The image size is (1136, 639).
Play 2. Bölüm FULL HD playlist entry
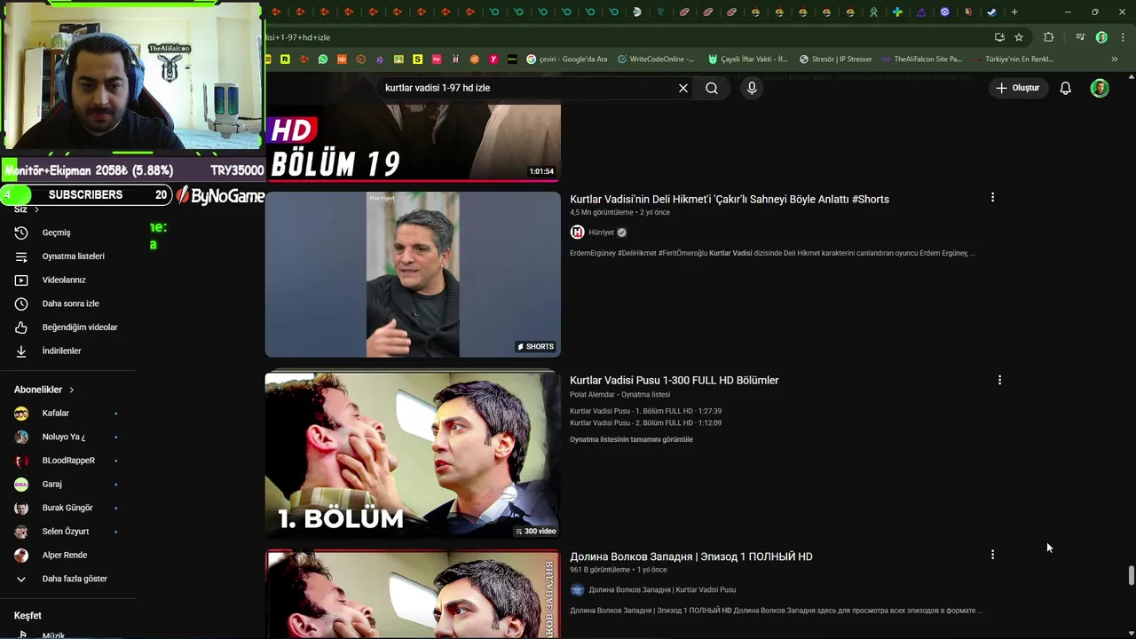[x=645, y=422]
